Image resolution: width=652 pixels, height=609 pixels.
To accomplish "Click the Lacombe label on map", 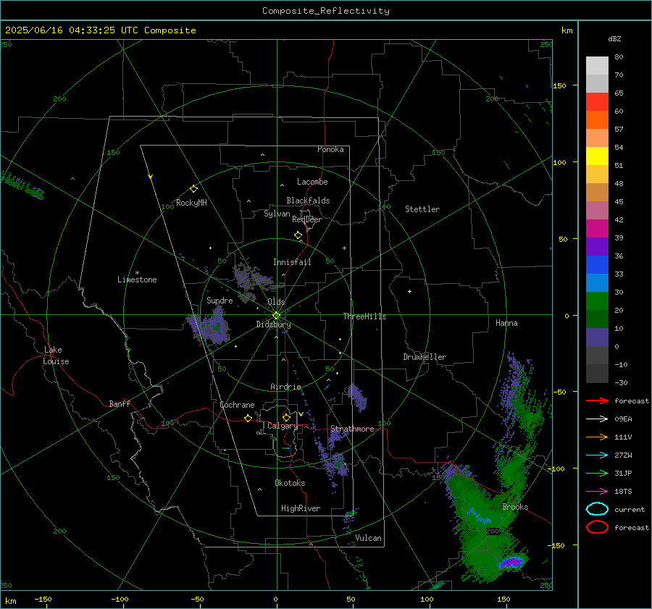I will [312, 182].
